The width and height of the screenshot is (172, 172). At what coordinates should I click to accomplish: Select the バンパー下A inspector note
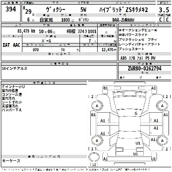pyautogui.click(x=12, y=110)
